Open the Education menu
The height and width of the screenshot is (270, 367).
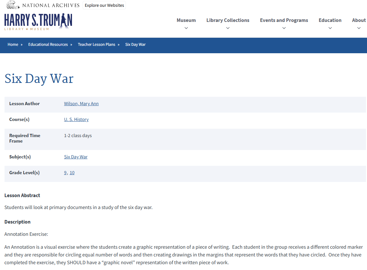(x=330, y=20)
